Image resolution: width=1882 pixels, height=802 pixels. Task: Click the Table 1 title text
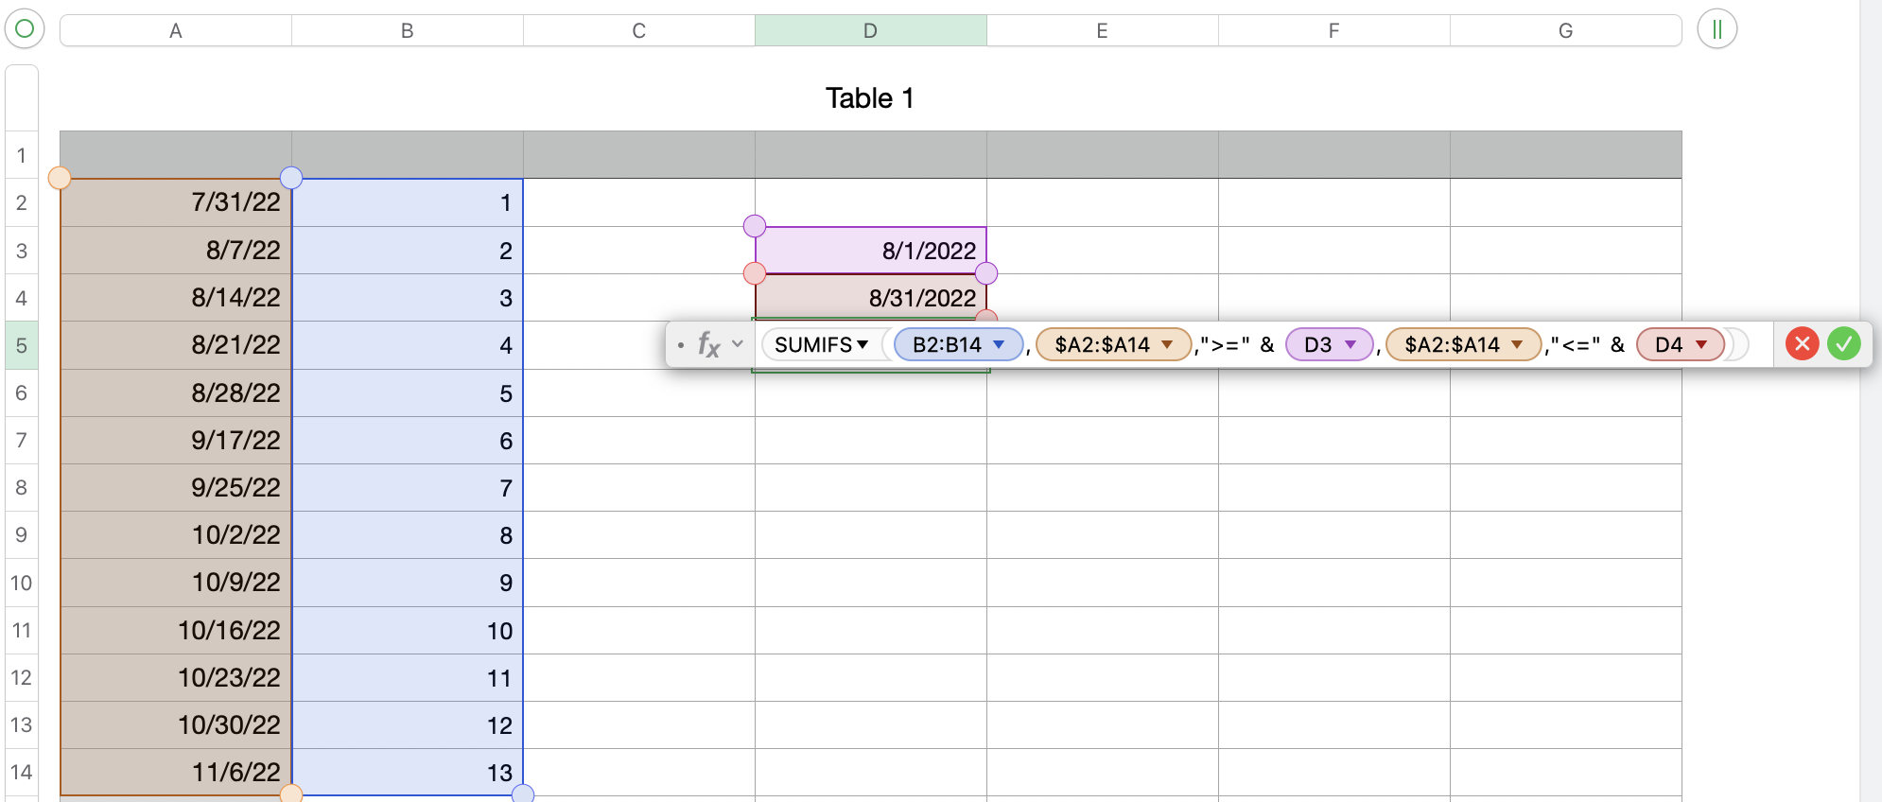[x=869, y=98]
